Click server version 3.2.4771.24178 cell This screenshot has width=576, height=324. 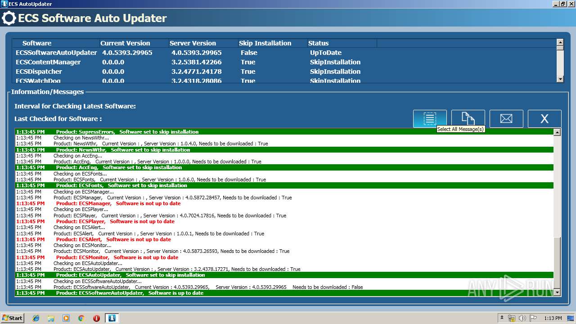pos(196,72)
